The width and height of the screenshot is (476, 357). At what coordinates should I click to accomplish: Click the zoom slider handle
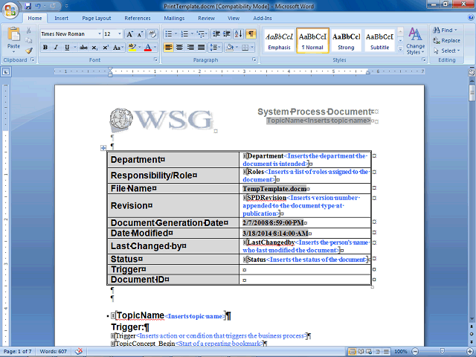click(x=442, y=352)
